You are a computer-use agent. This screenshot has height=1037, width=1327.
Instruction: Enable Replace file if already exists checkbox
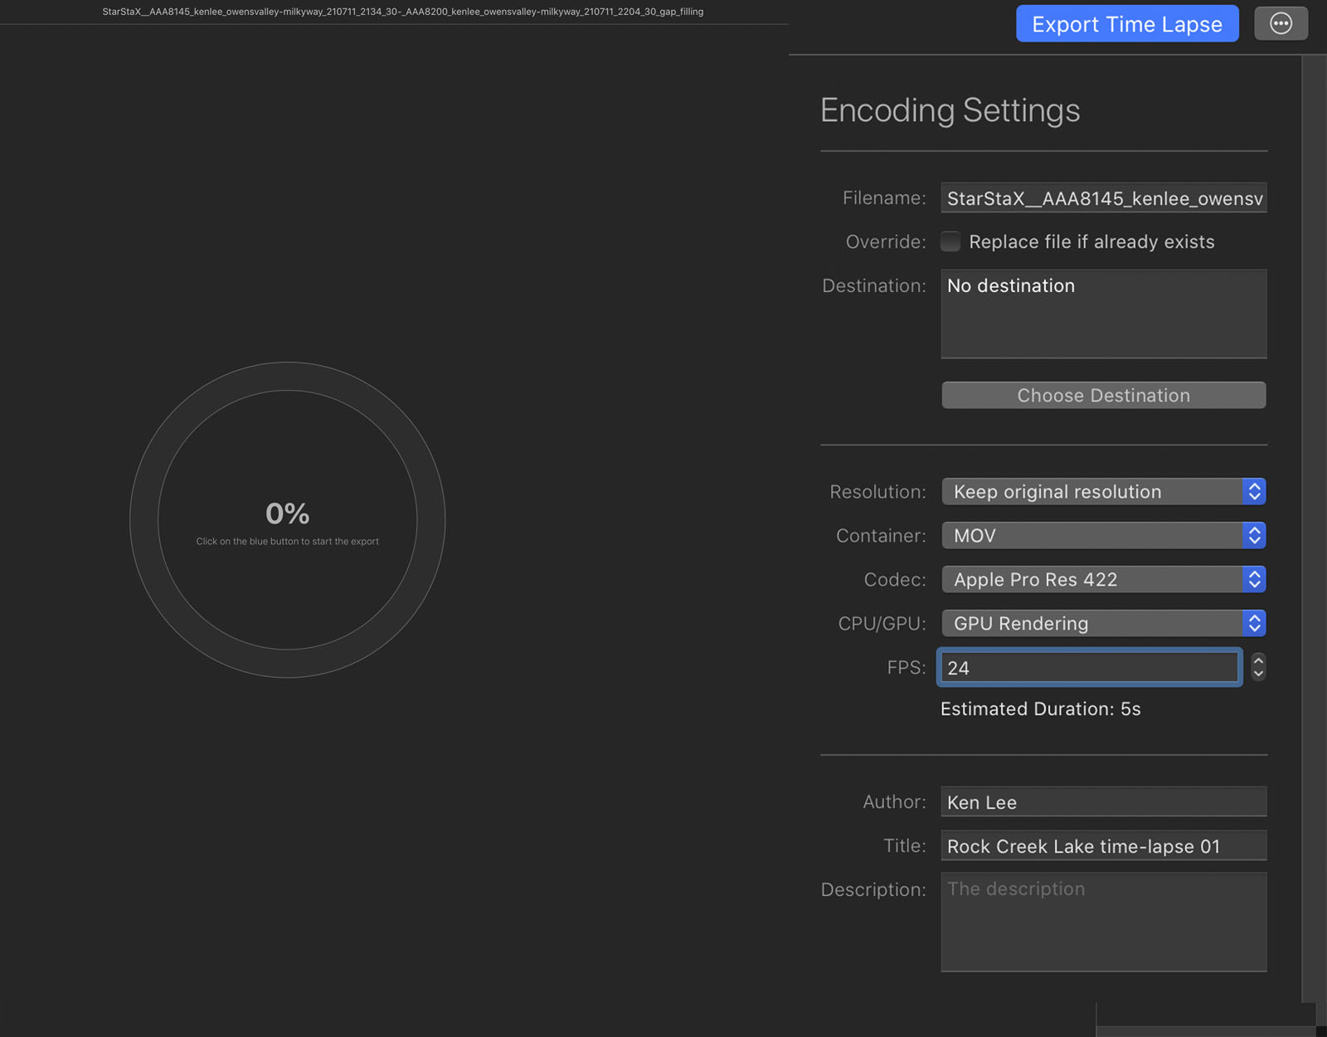[x=950, y=241]
